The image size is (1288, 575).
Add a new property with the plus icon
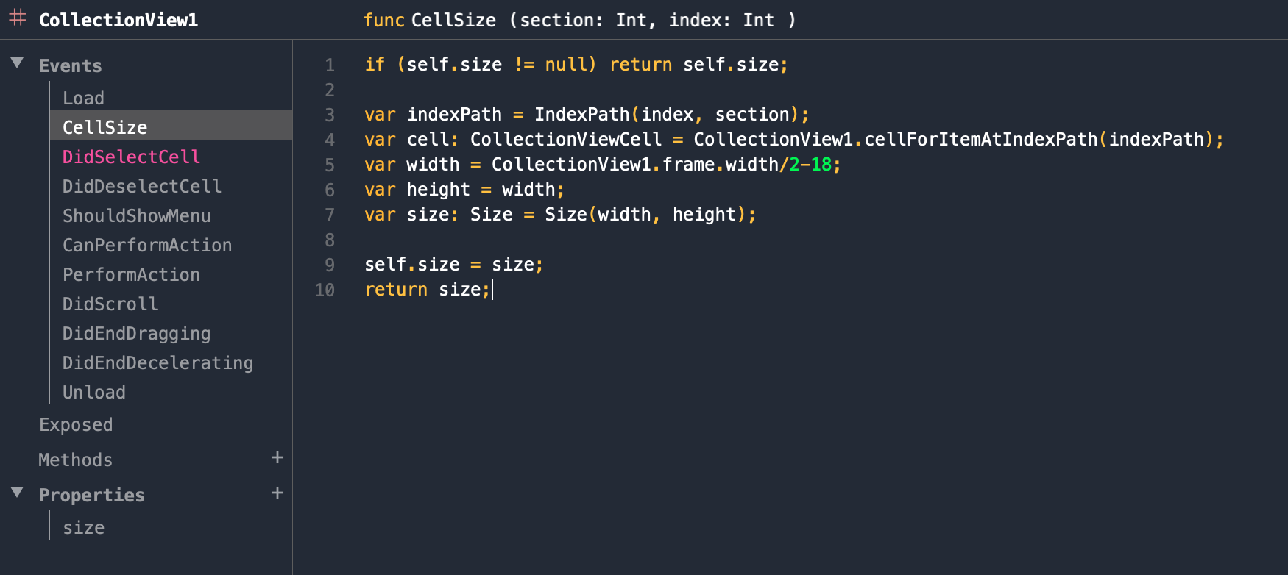[277, 493]
